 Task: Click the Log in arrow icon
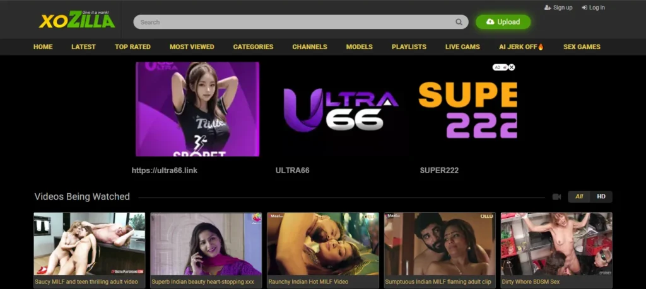(584, 8)
